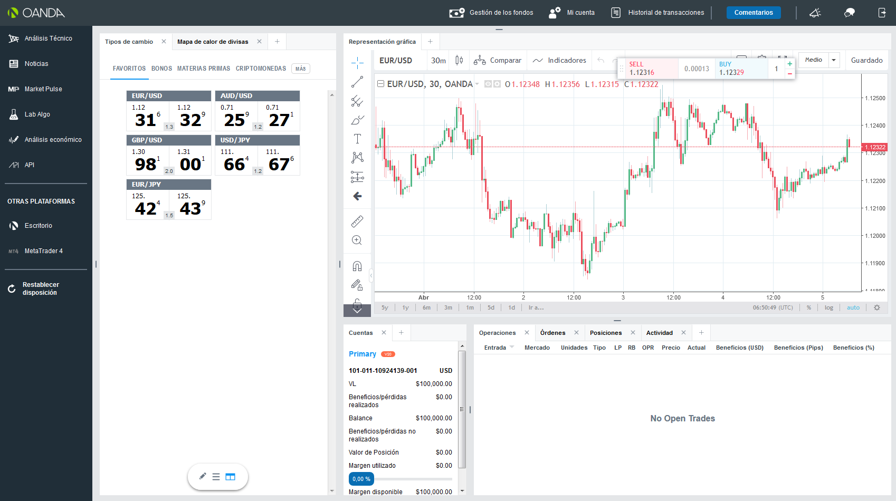Open Lab Algo section
Screen dimensions: 896x501
[x=30, y=114]
